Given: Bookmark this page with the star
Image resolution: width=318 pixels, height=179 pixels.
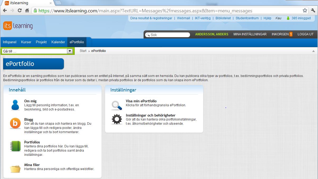Looking at the screenshot, I should pos(305,11).
